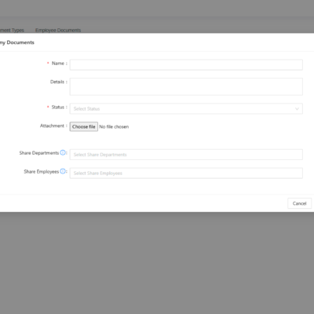Image resolution: width=314 pixels, height=314 pixels.
Task: Click the Company Documents dialog title
Action: pyautogui.click(x=17, y=42)
